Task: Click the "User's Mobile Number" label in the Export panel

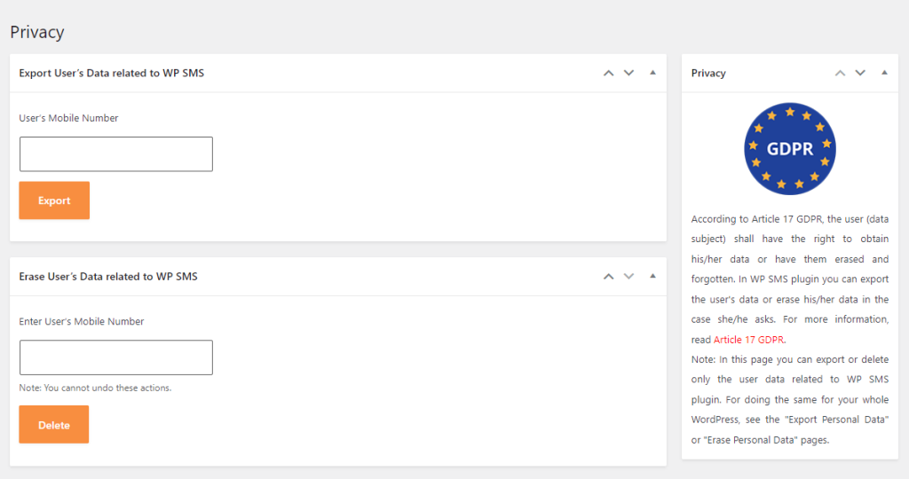Action: click(x=68, y=118)
